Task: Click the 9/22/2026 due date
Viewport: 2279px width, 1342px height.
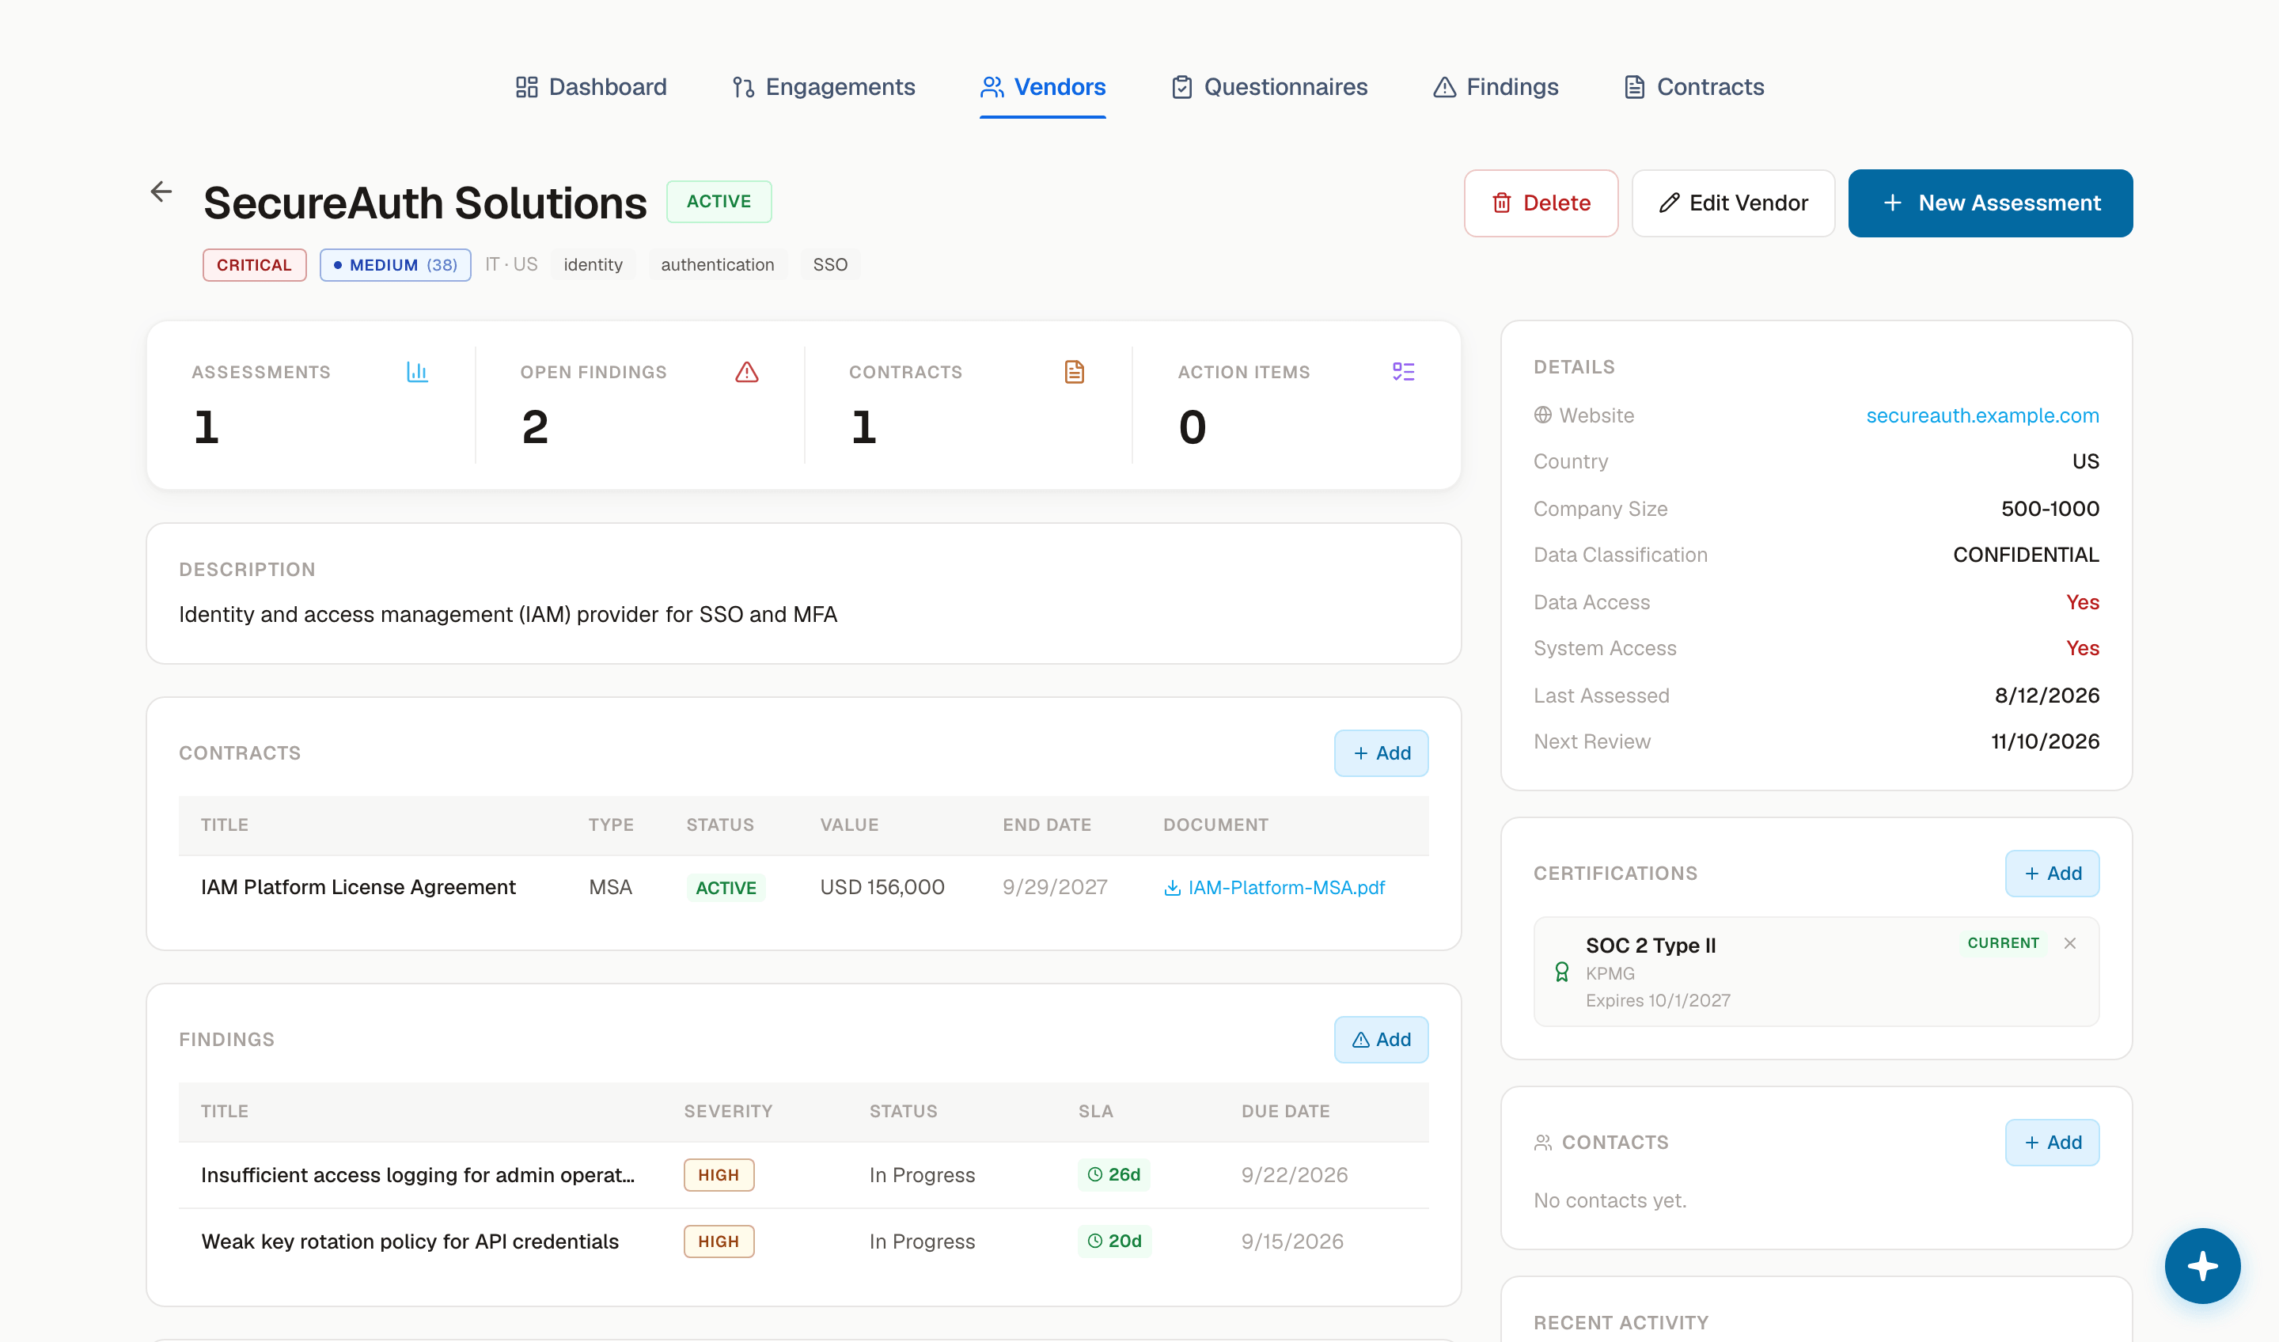Action: tap(1294, 1176)
